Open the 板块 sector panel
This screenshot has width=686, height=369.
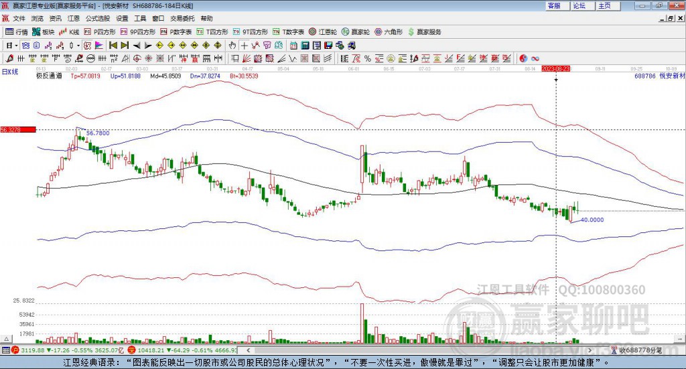[44, 31]
